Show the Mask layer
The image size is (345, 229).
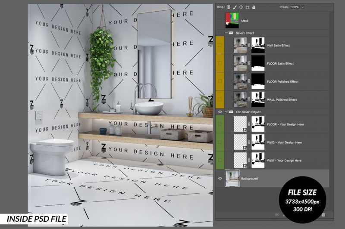220,20
